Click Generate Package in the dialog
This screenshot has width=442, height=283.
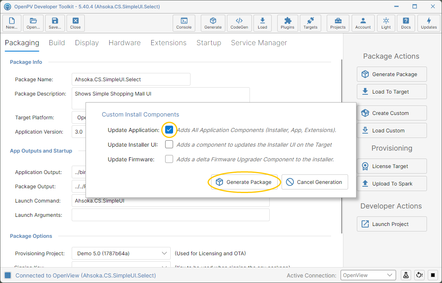(244, 182)
